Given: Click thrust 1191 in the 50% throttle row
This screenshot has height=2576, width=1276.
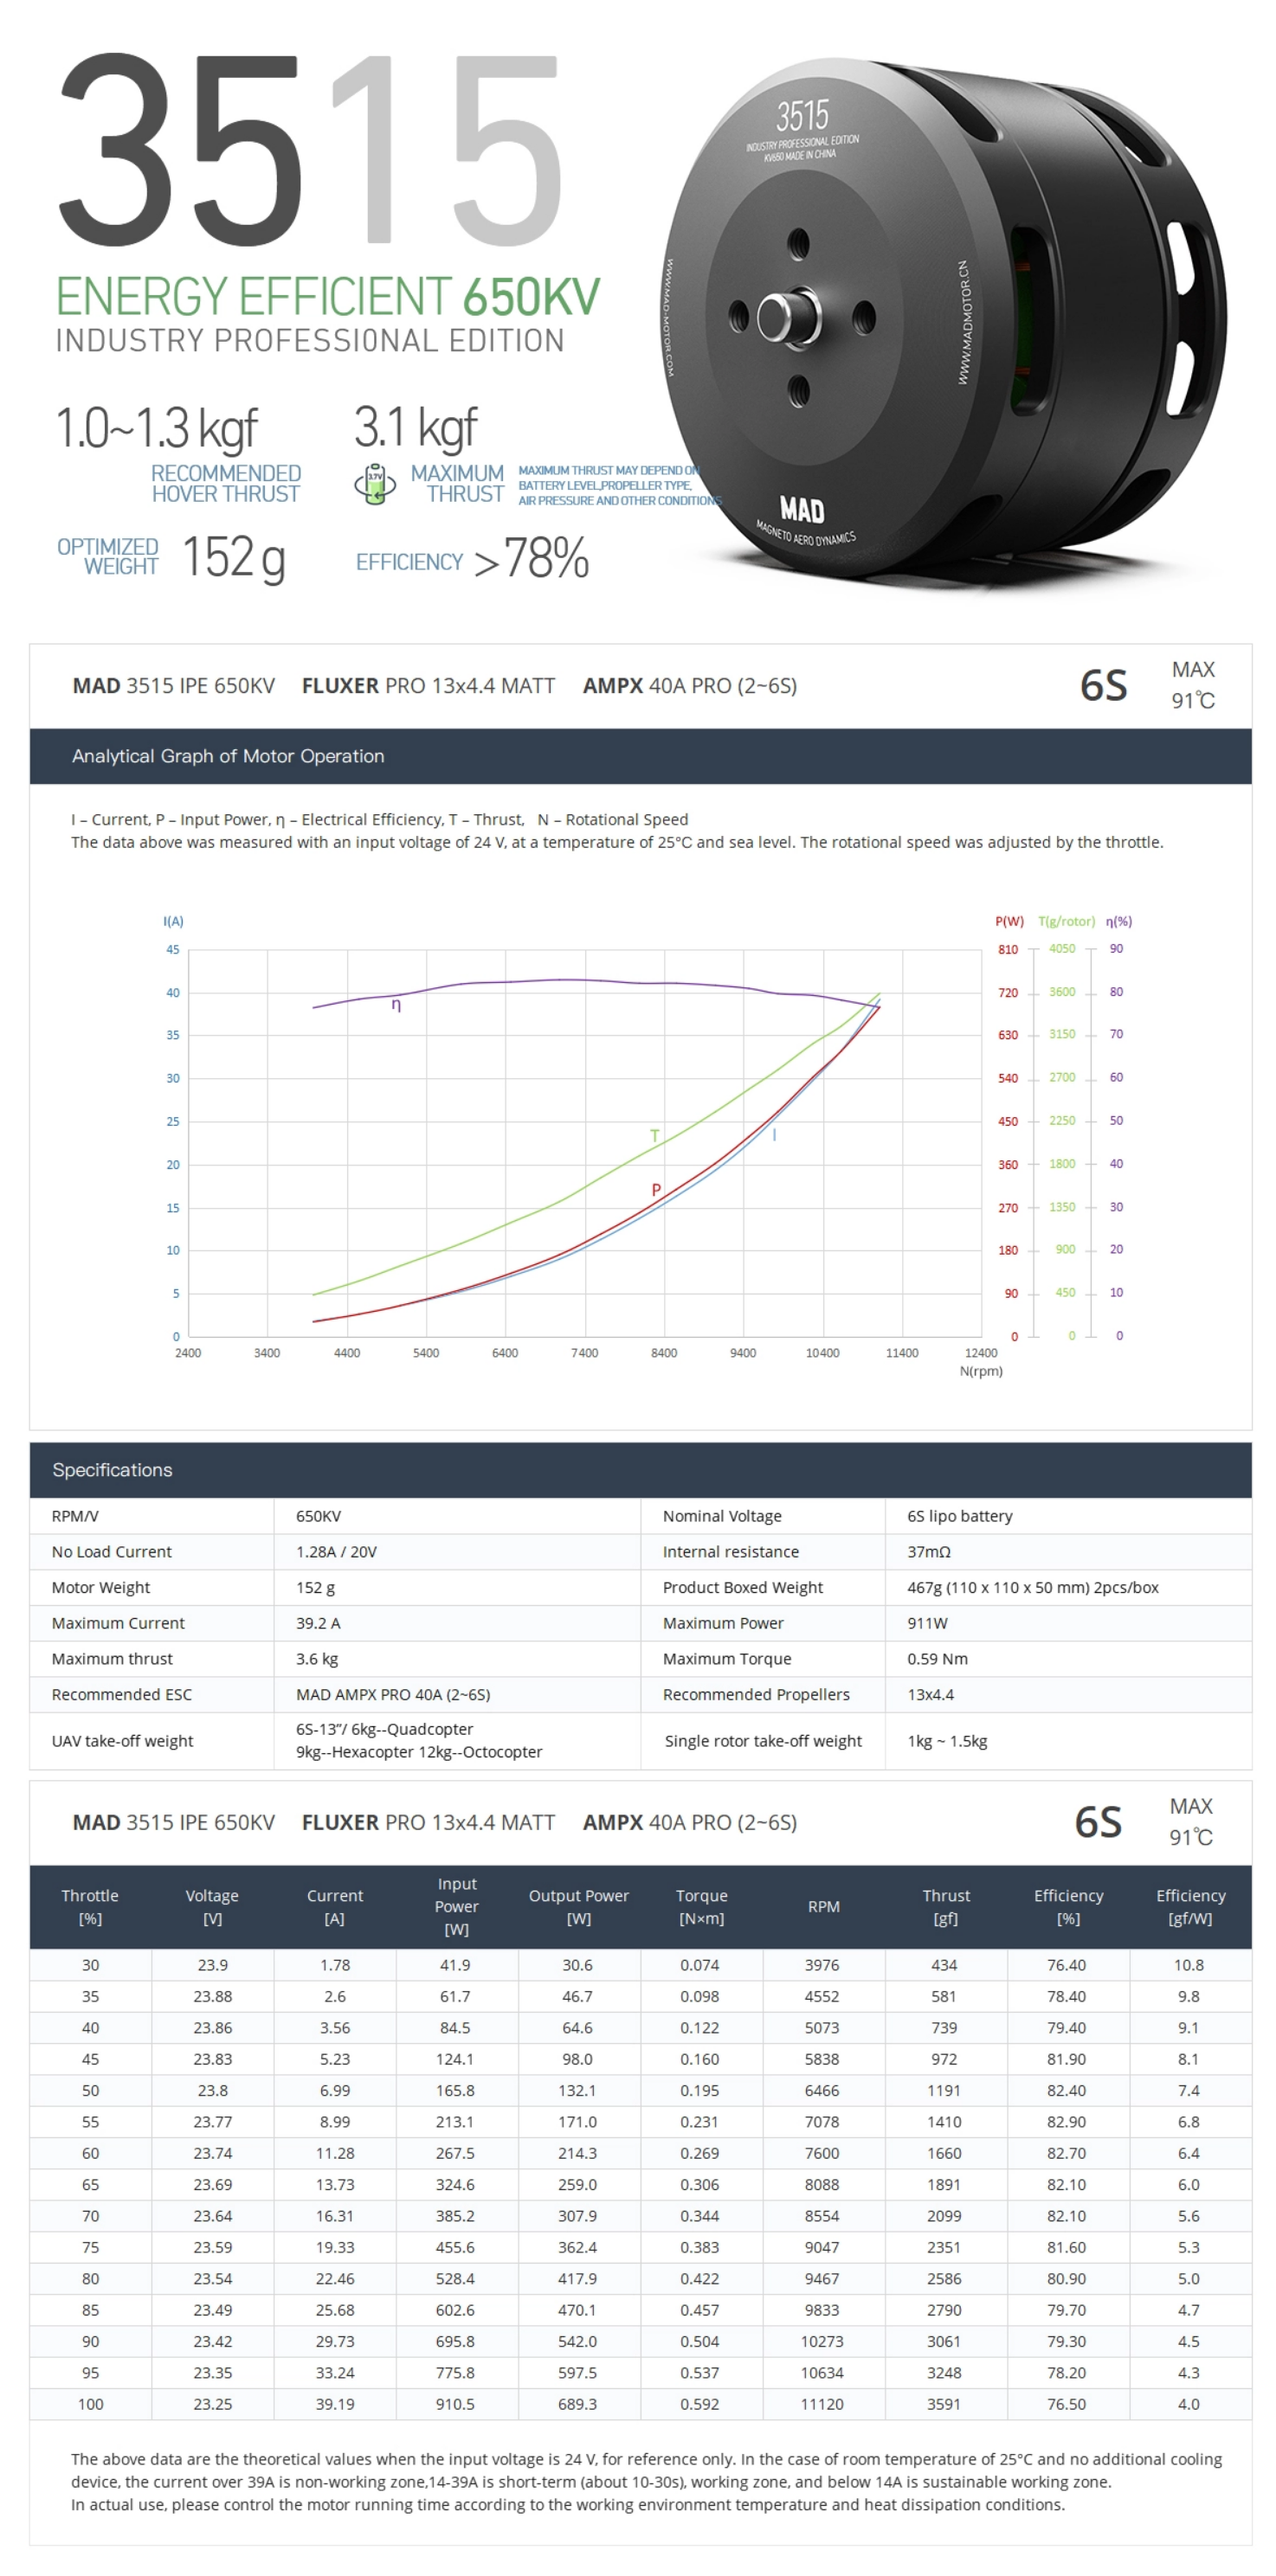Looking at the screenshot, I should [x=944, y=2091].
